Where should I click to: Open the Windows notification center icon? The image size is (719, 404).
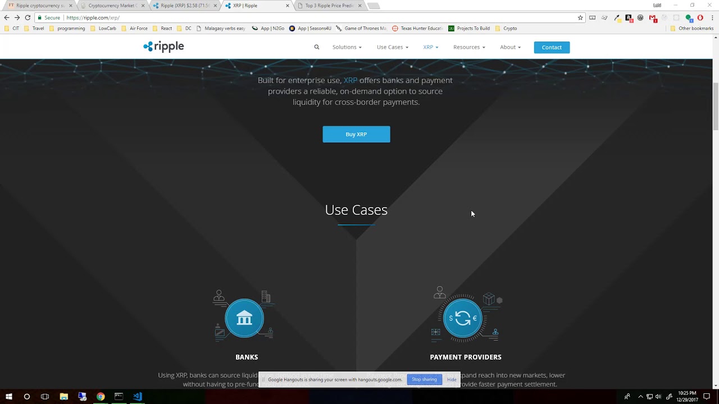click(x=707, y=397)
